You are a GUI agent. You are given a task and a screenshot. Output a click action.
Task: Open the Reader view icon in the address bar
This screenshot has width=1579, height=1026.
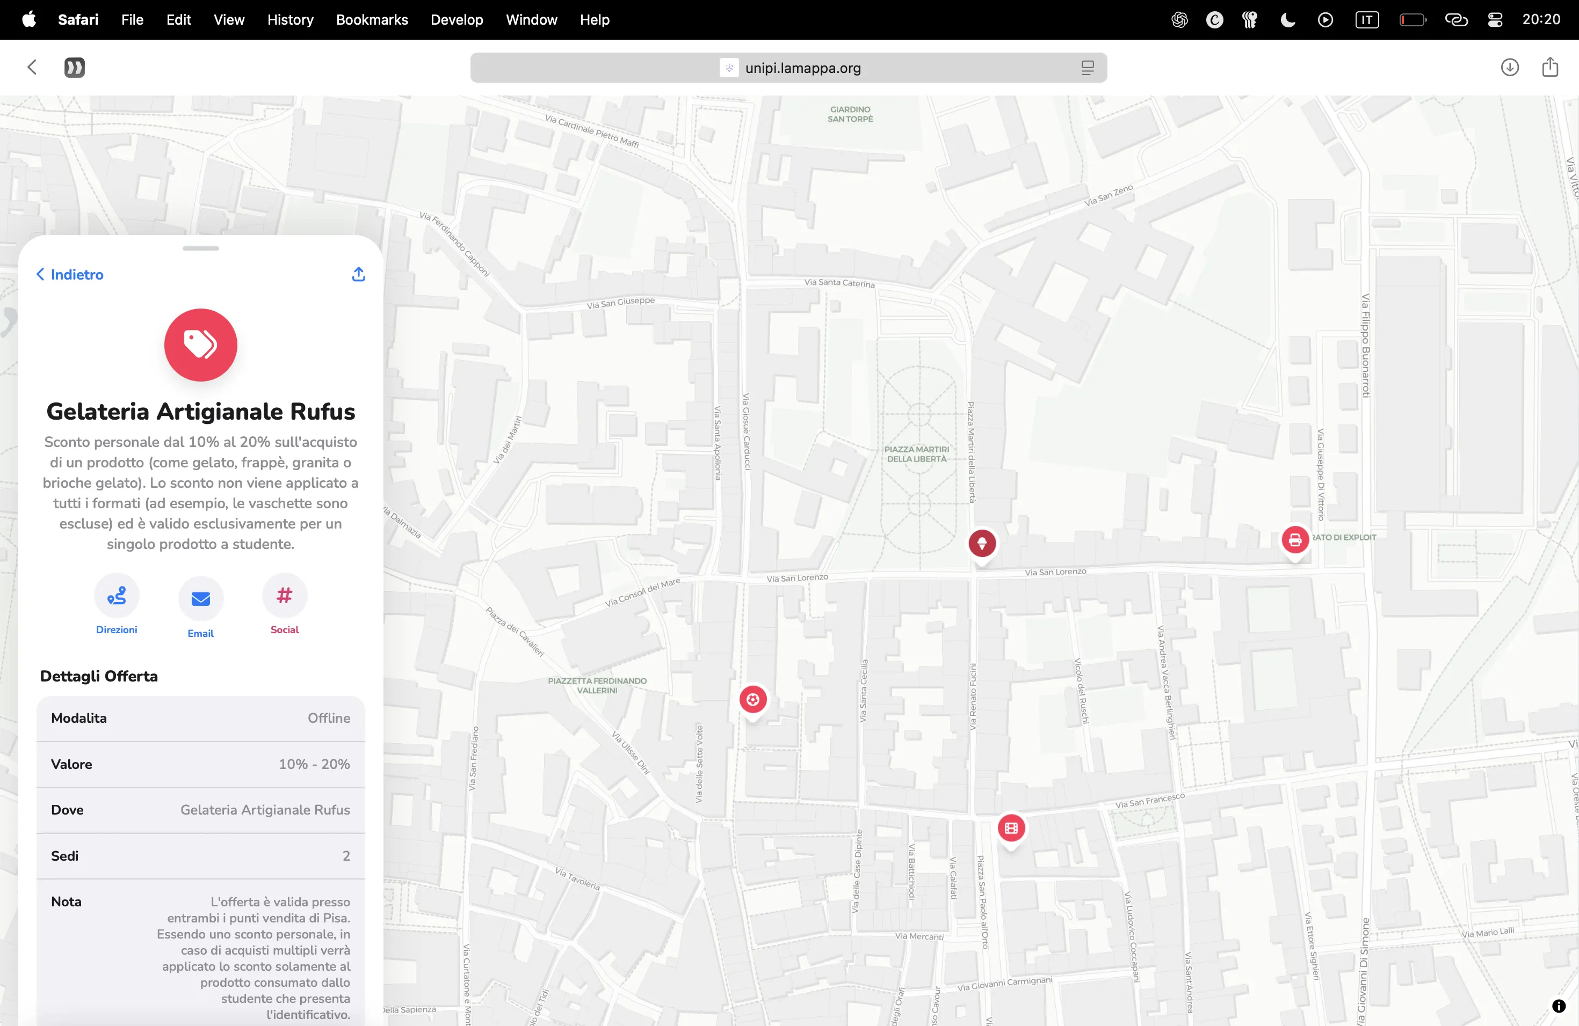coord(1088,68)
